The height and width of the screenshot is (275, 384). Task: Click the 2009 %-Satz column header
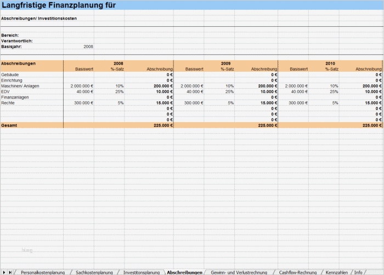coord(227,69)
